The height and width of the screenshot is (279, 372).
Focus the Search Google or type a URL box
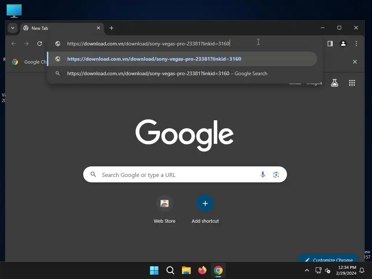[185, 175]
